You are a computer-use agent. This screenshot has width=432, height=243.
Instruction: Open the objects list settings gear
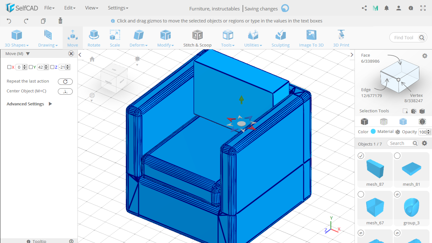click(x=425, y=143)
